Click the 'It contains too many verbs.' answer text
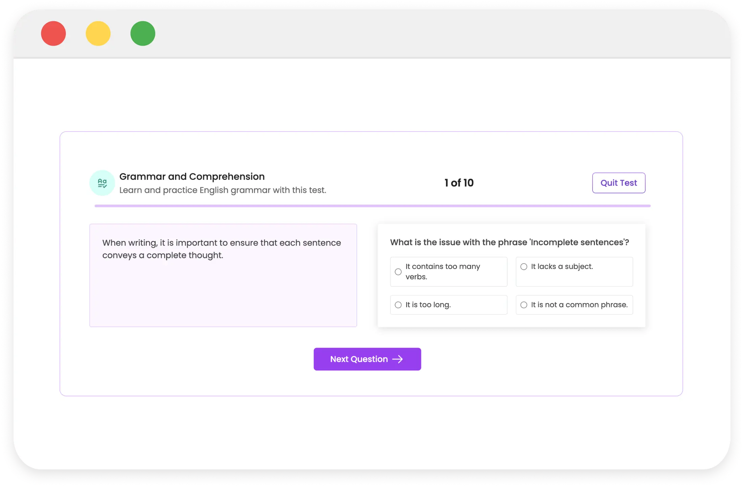Viewport: 744px width, 487px height. 442,272
